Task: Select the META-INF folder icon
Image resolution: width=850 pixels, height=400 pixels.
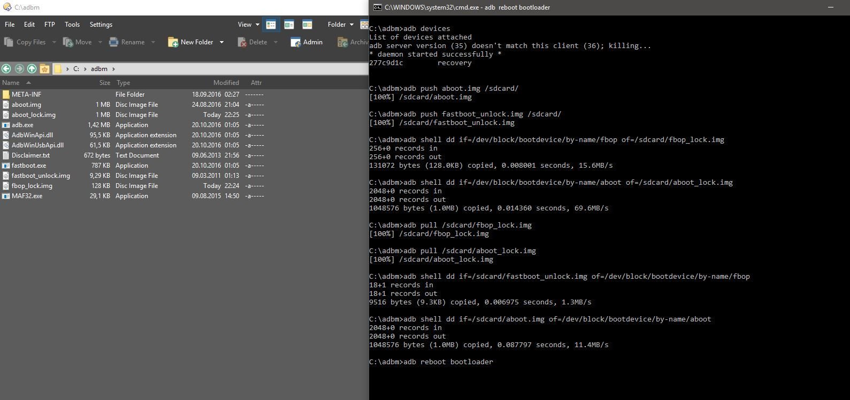Action: point(6,95)
